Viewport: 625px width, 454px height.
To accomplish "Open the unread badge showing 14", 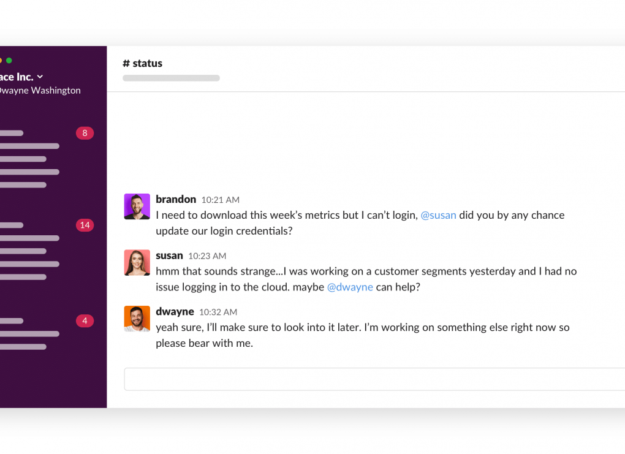I will [85, 225].
